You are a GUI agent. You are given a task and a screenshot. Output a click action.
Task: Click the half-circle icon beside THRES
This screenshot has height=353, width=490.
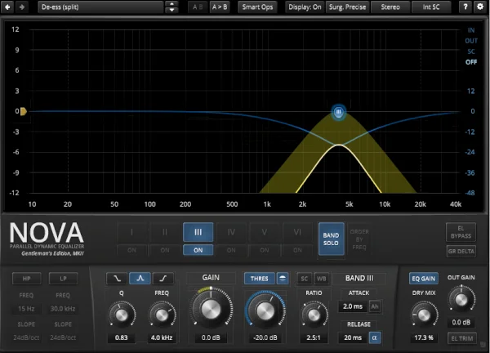pos(283,279)
